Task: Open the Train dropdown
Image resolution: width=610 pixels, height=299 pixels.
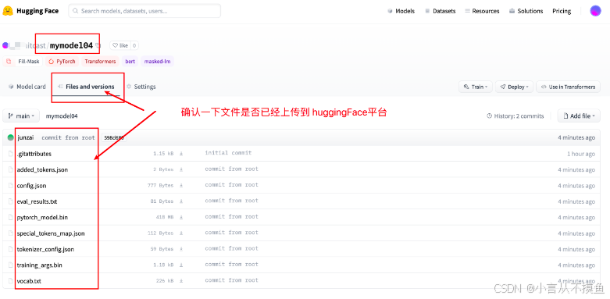Action: (476, 87)
